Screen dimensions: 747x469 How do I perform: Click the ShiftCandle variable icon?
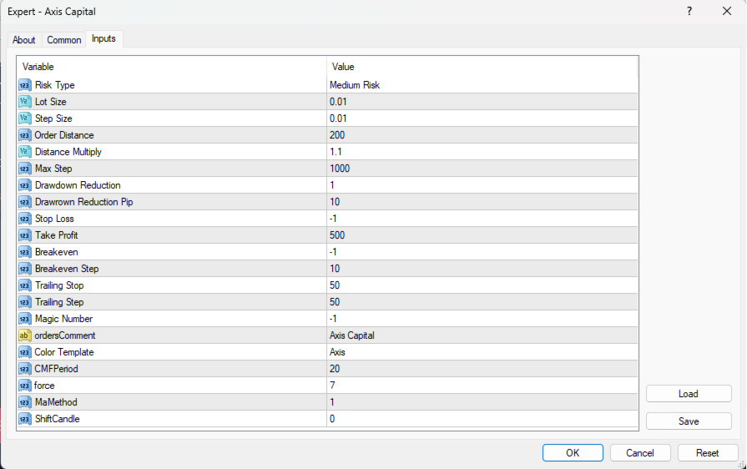25,419
